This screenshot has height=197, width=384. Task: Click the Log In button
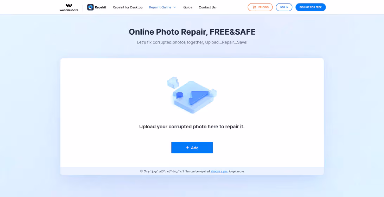(x=284, y=7)
